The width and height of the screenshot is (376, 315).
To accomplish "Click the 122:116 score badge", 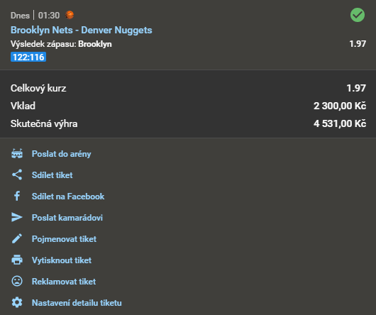I will [x=28, y=57].
